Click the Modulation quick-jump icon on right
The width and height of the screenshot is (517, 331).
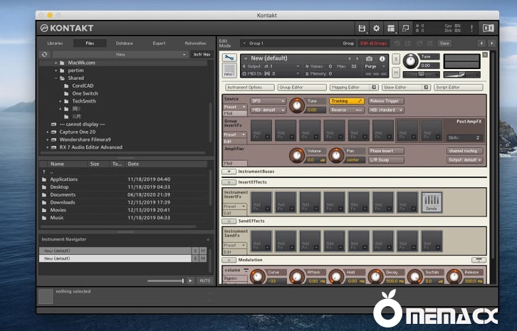click(x=479, y=260)
